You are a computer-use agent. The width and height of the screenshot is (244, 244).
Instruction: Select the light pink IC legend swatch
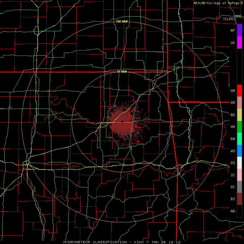pos(239,175)
